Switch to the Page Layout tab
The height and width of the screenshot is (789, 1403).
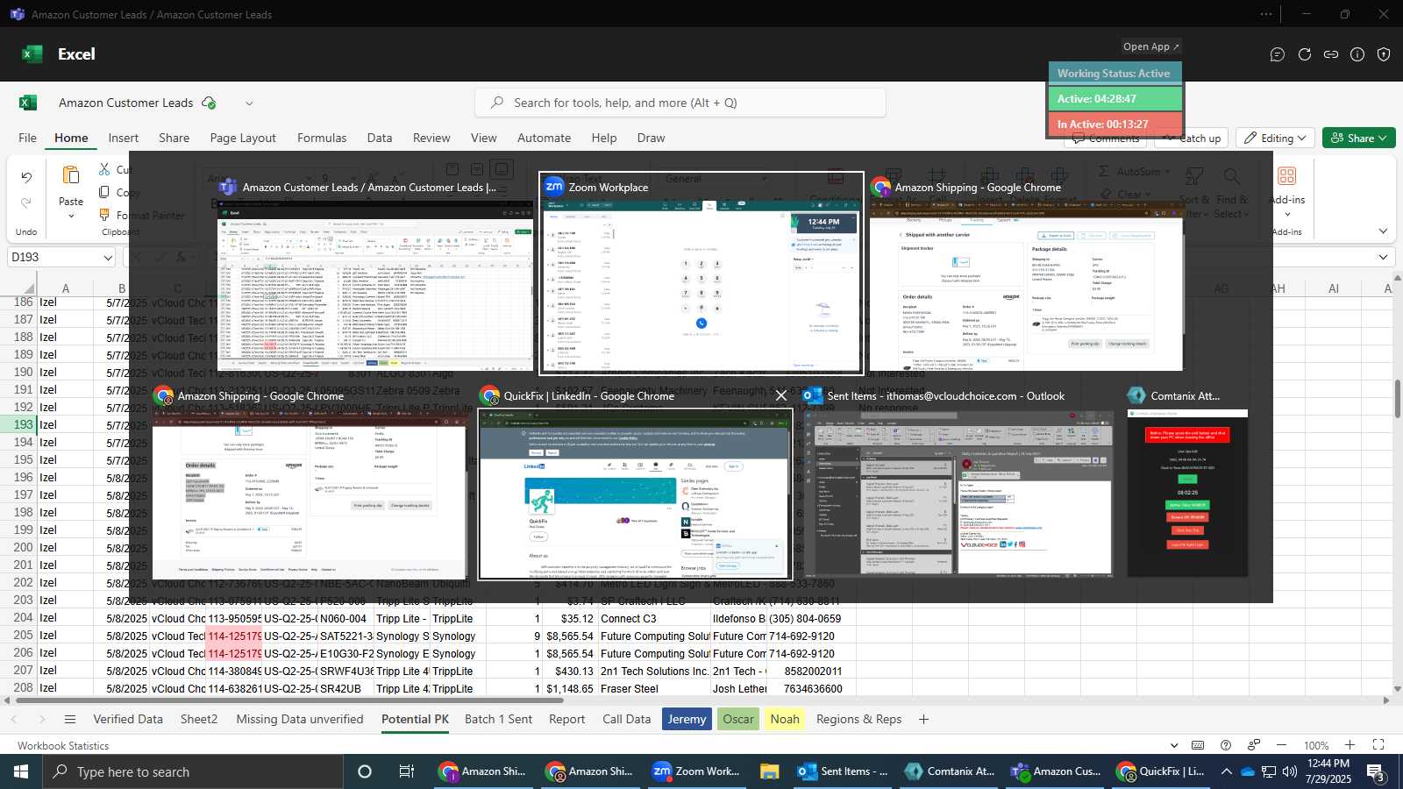[x=243, y=138]
